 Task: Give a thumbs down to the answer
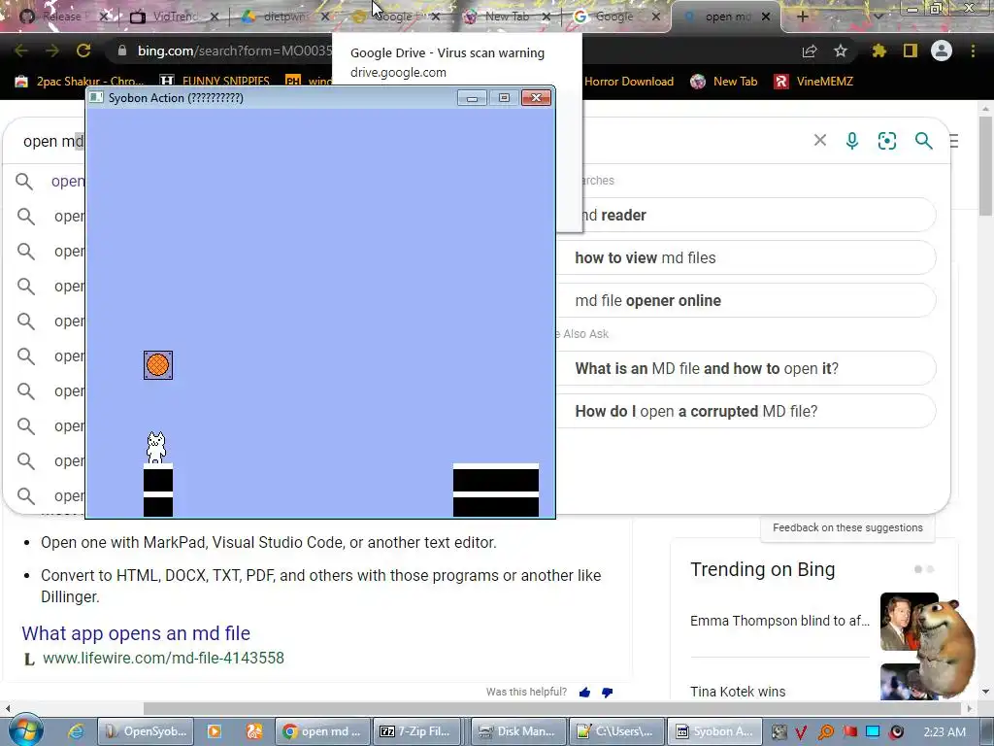coord(608,692)
